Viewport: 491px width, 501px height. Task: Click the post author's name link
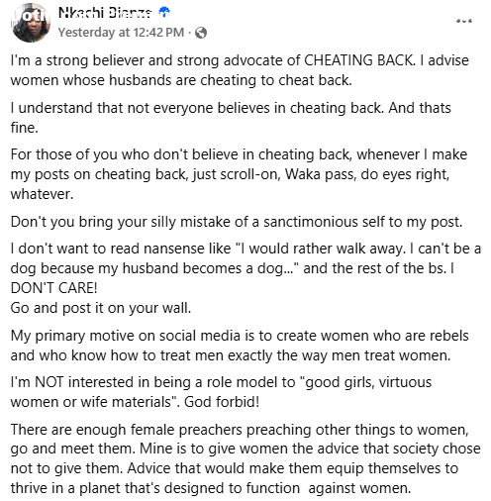pos(105,13)
